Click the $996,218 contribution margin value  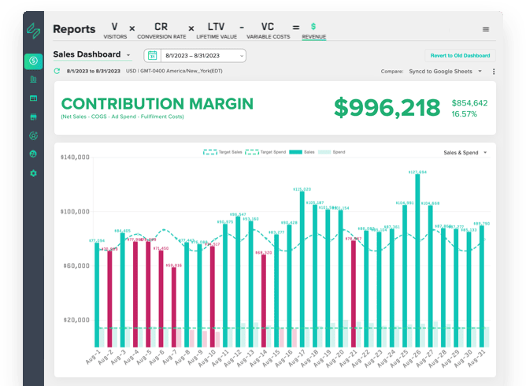point(387,108)
